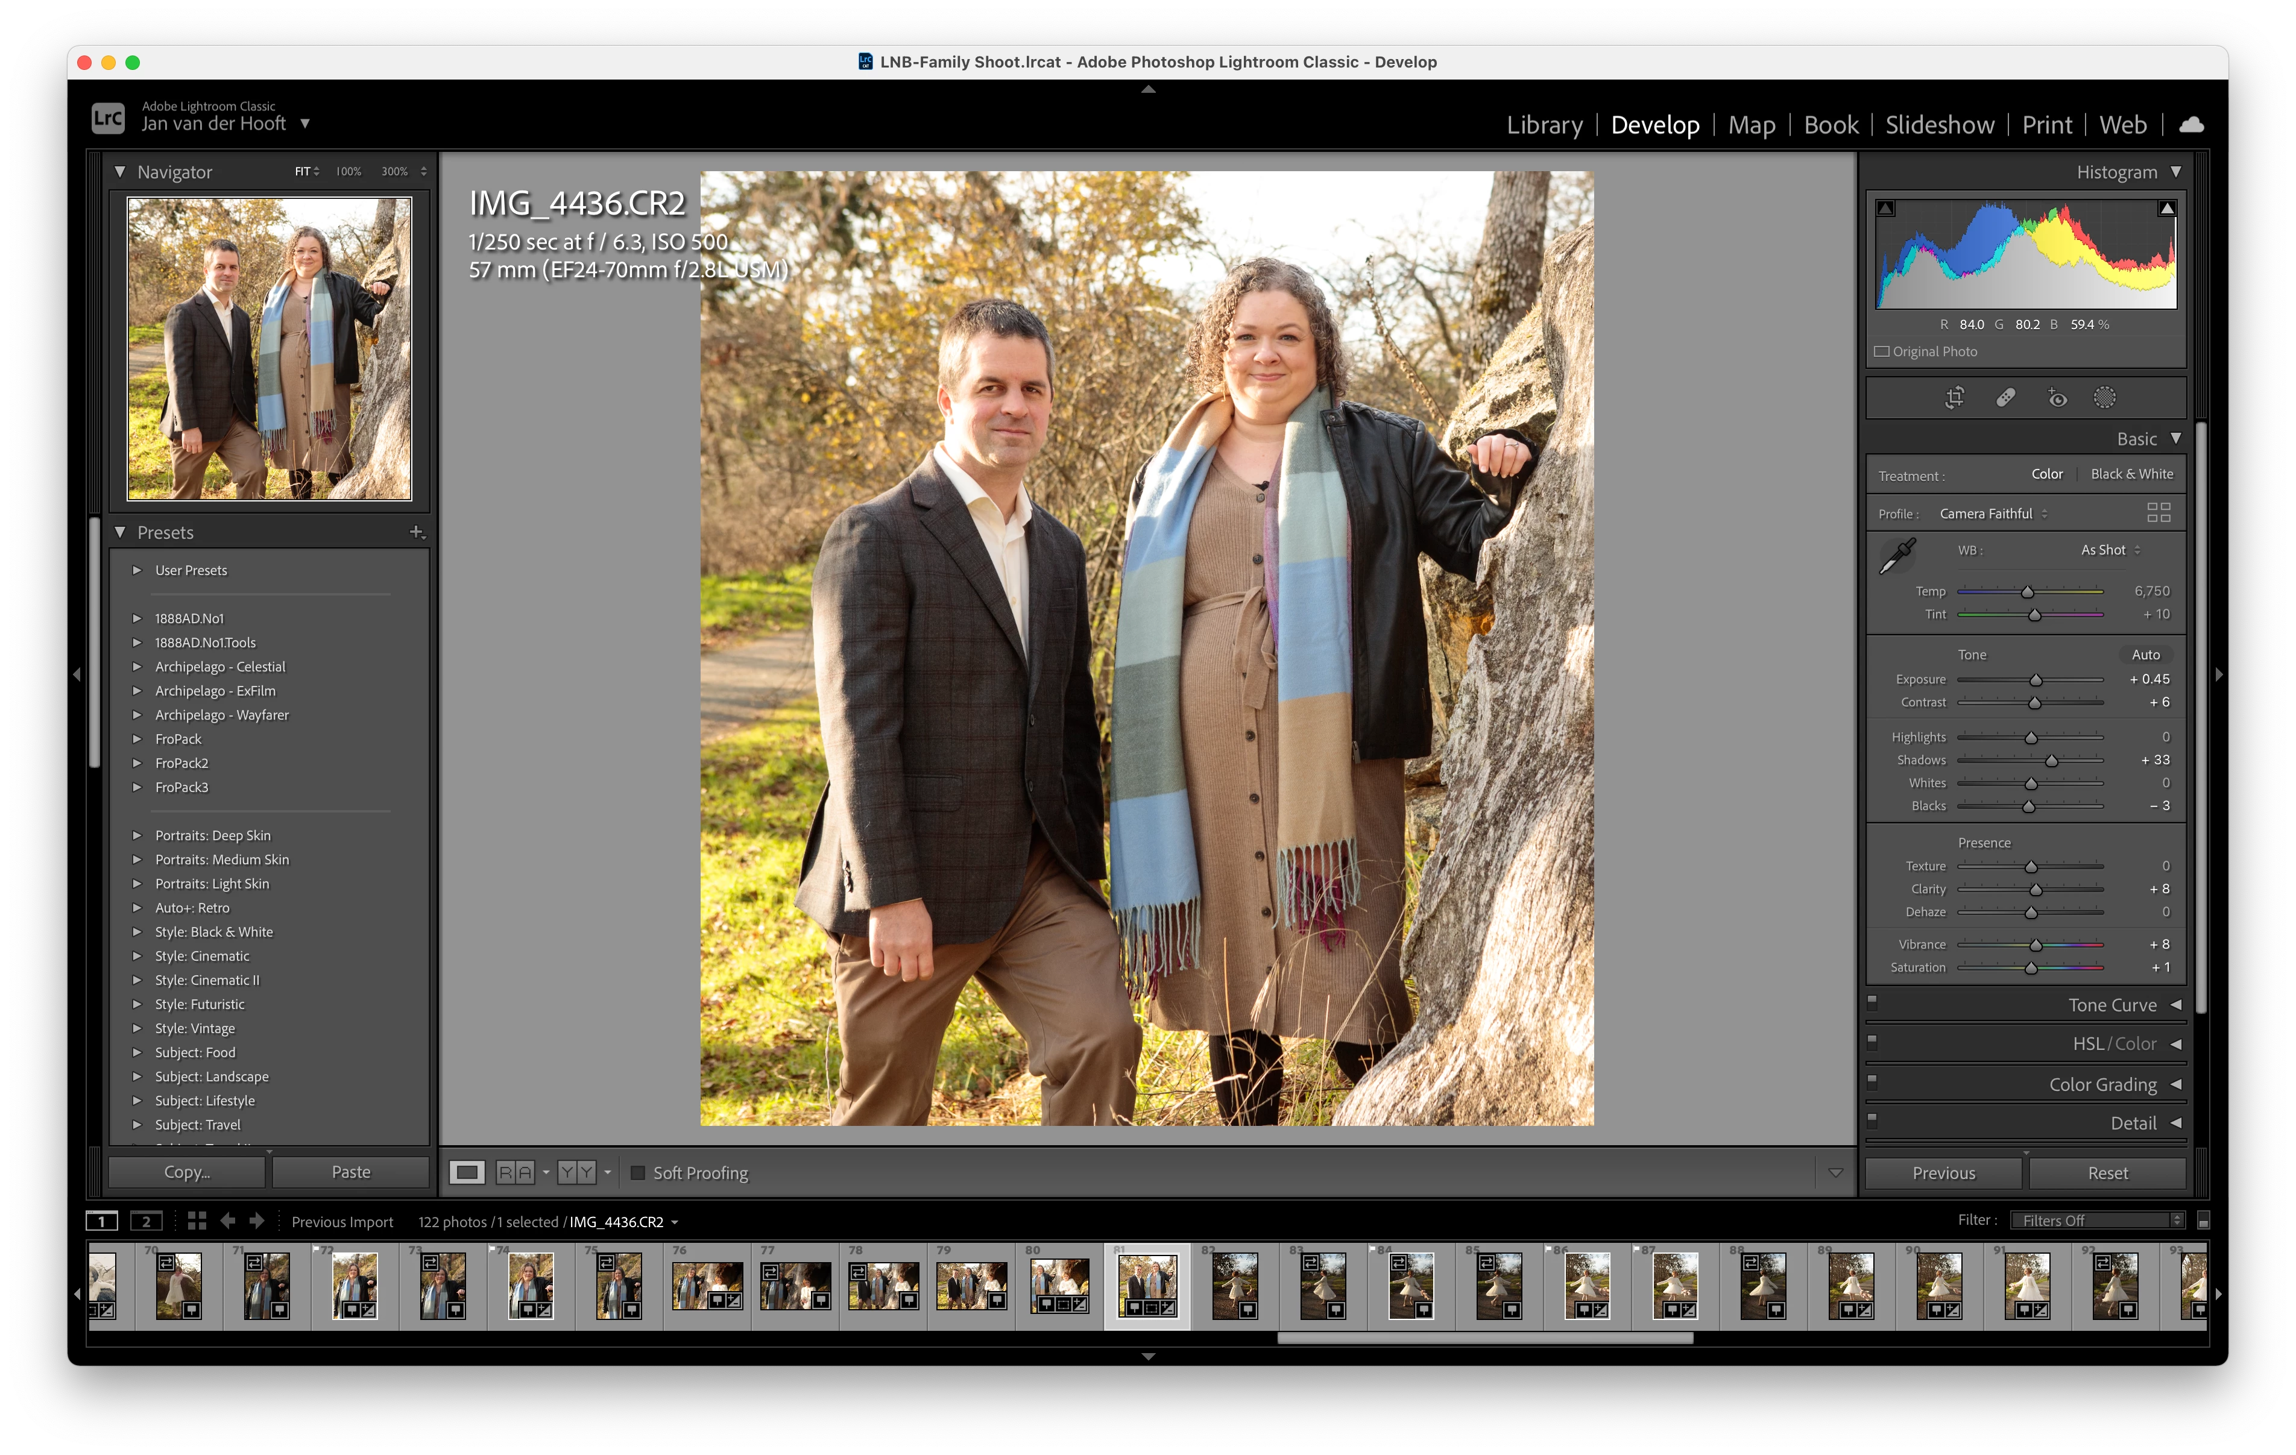Pick the White Balance Selector eyedropper
Image resolution: width=2296 pixels, height=1455 pixels.
(x=1896, y=556)
